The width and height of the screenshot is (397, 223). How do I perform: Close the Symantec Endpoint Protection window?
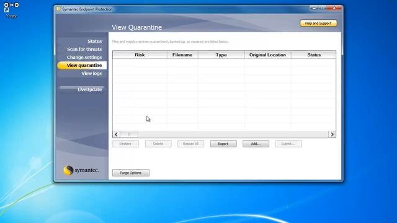point(335,8)
